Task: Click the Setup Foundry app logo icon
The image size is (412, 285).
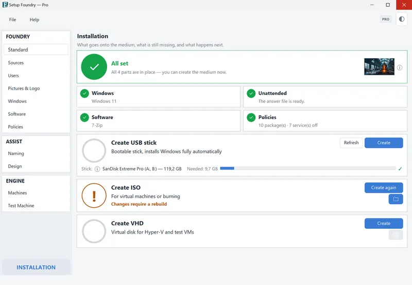Action: tap(5, 5)
